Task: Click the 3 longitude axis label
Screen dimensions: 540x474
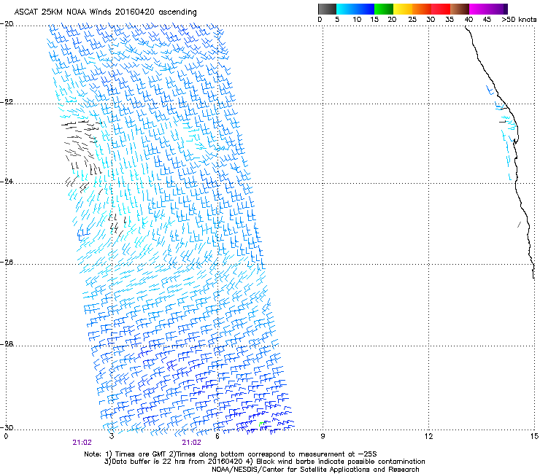Action: click(x=112, y=437)
